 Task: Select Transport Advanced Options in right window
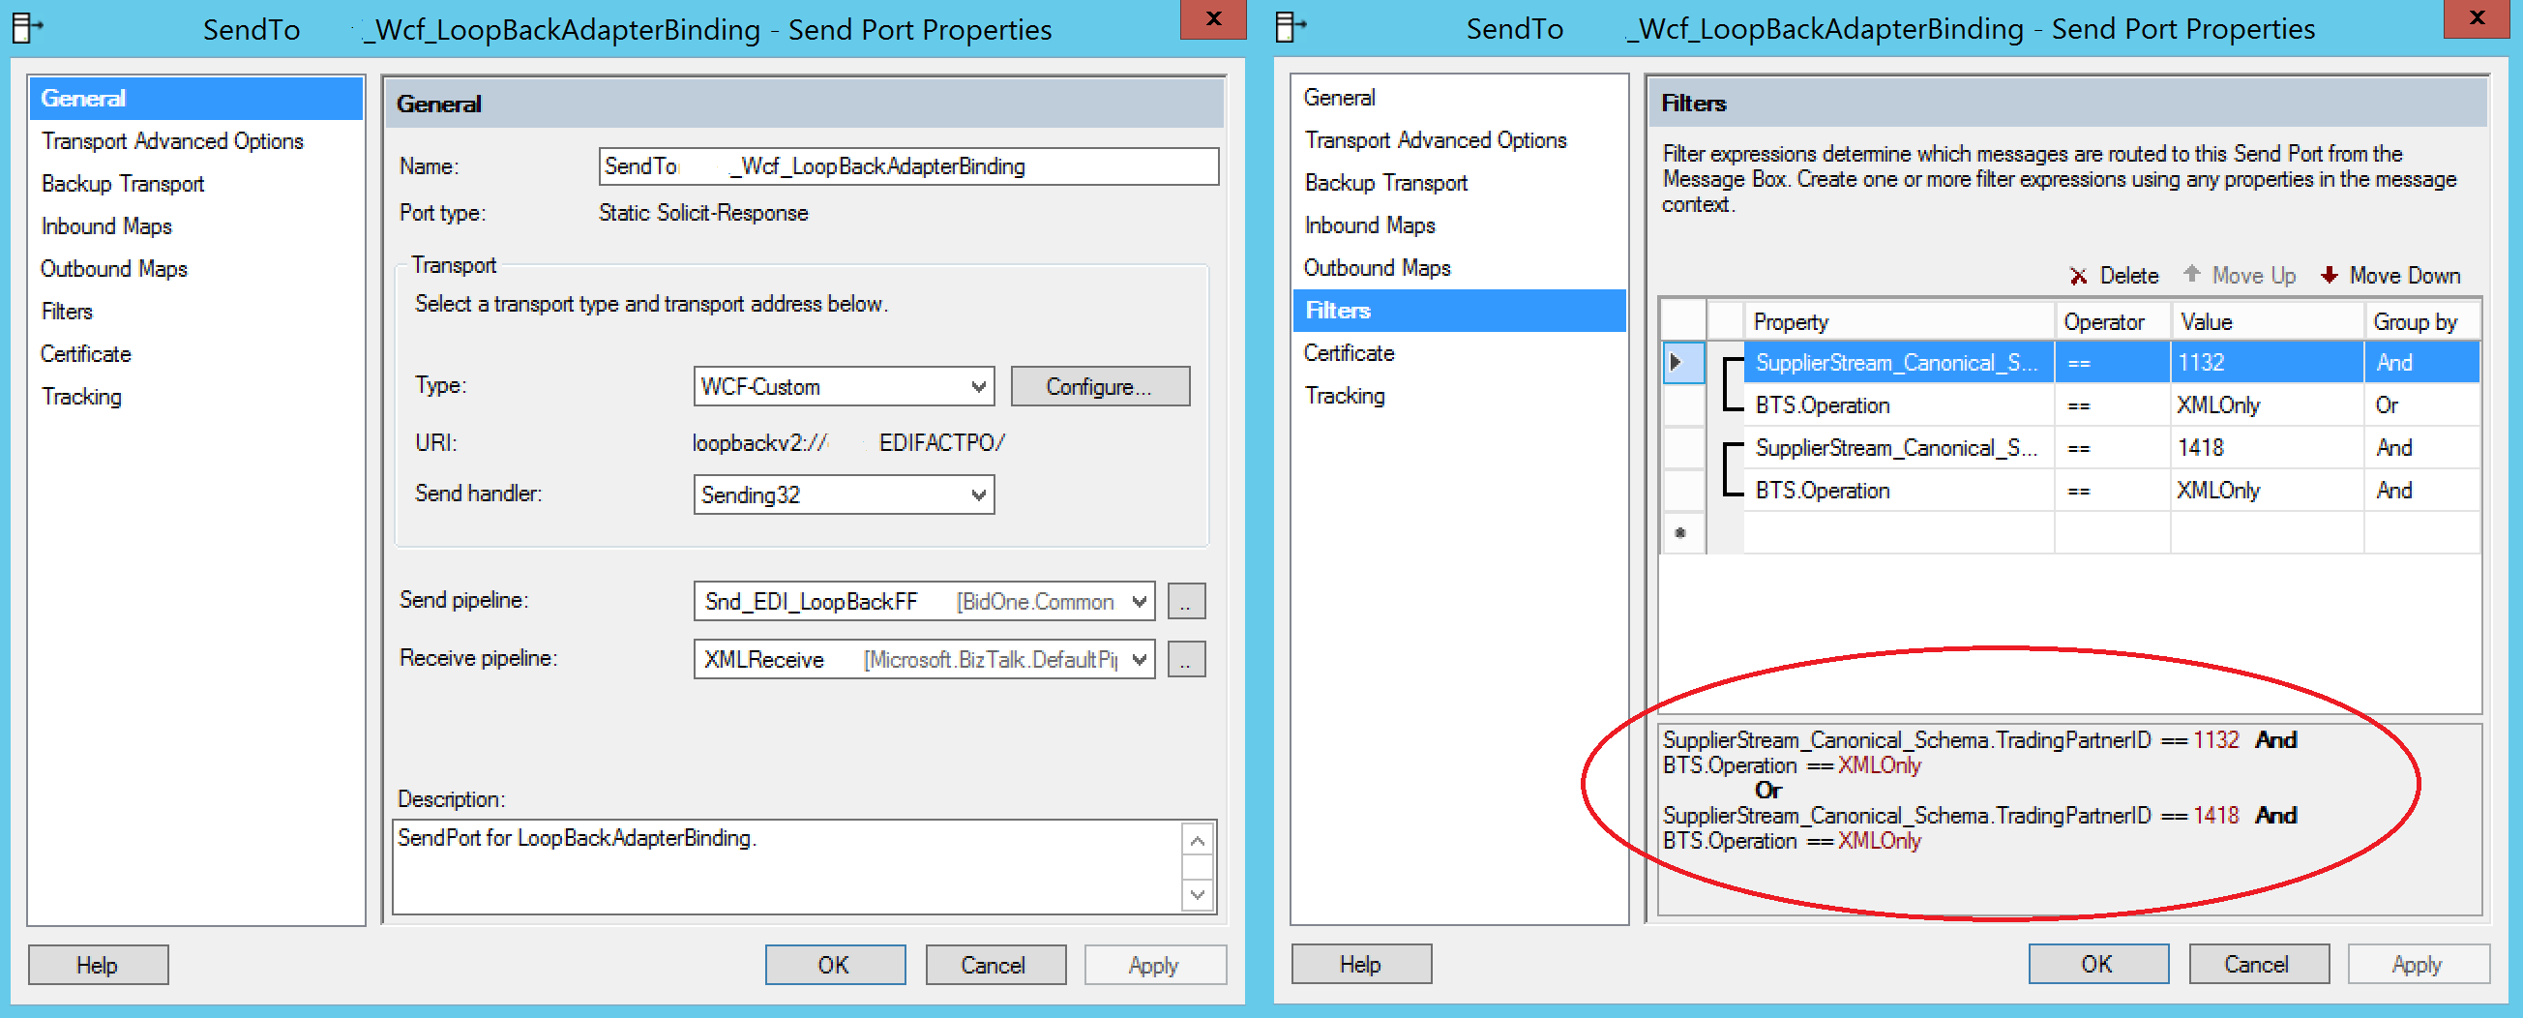(x=1436, y=140)
